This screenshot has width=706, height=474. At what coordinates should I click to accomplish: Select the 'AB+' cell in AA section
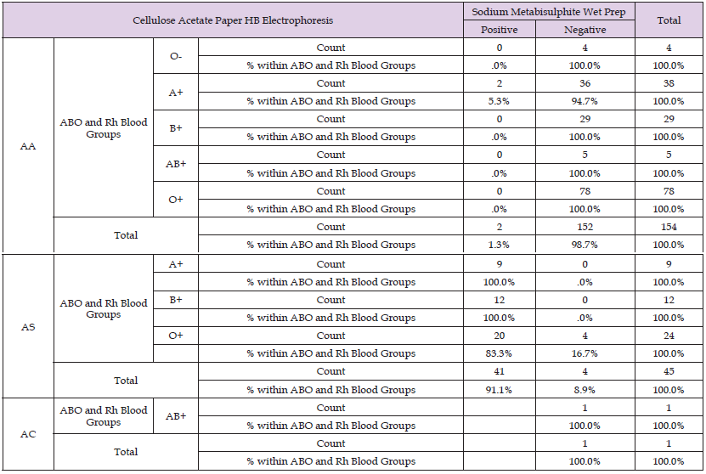pyautogui.click(x=176, y=164)
